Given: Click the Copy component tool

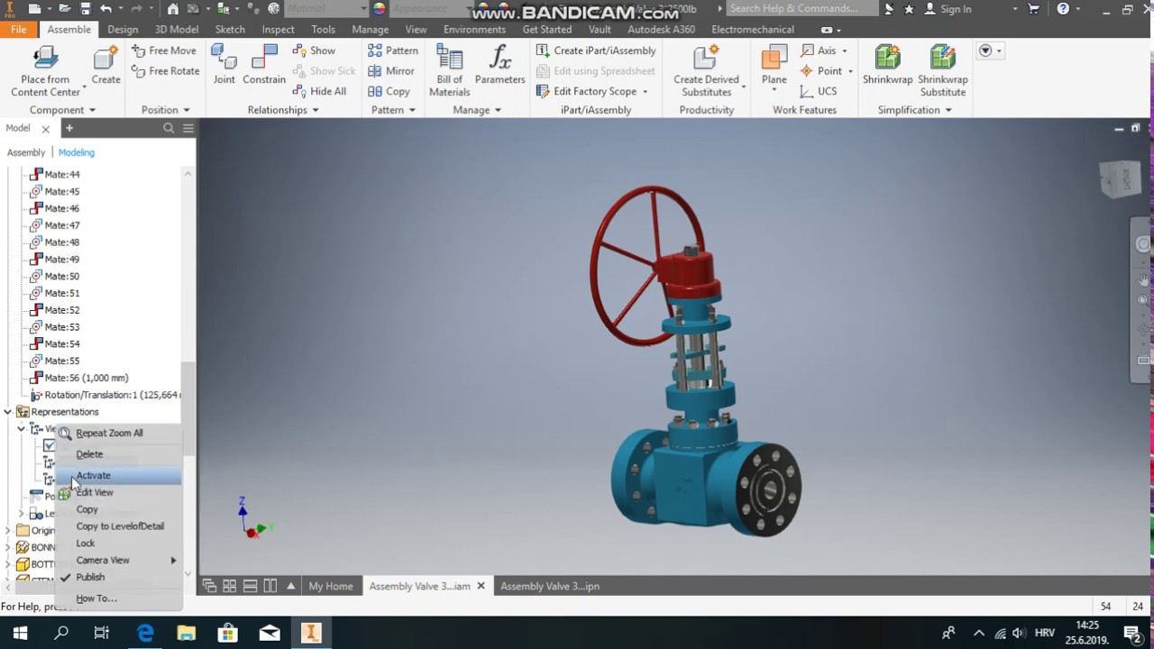Looking at the screenshot, I should (x=389, y=91).
